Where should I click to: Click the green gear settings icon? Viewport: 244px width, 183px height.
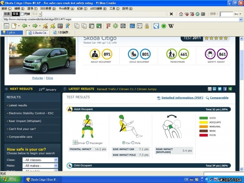115,26
